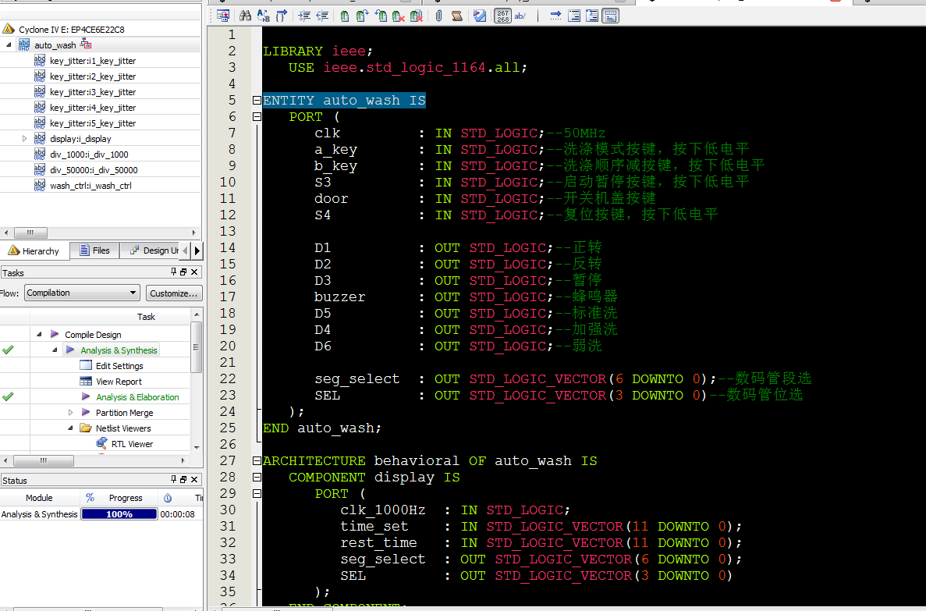
Task: Click the Find binoculars icon in toolbar
Action: coord(245,16)
